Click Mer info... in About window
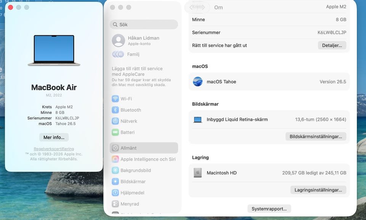This screenshot has width=366, height=220. [x=54, y=137]
